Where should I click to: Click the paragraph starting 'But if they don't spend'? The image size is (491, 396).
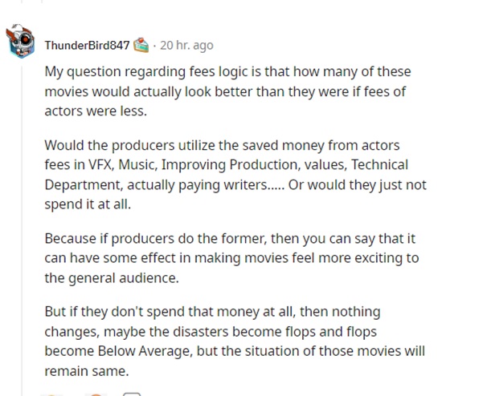[233, 341]
